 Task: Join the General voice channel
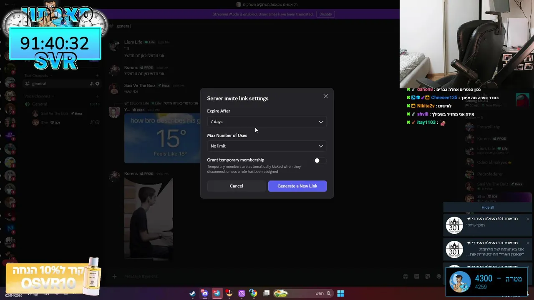(62, 104)
